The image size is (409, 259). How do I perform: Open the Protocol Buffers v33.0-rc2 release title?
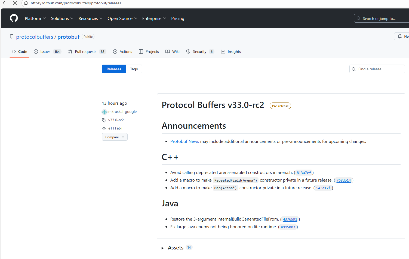(213, 105)
